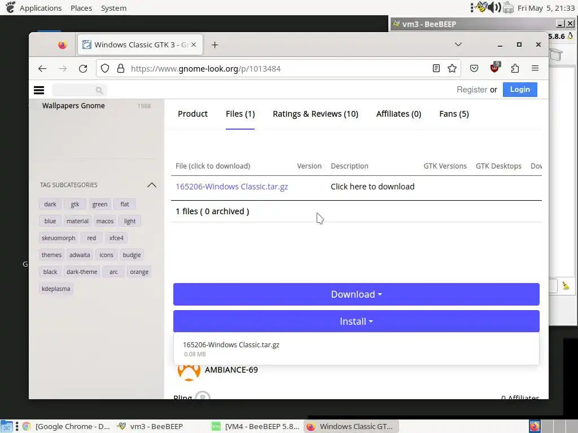Viewport: 578px width, 433px height.
Task: Click Click here to download description text
Action: [x=373, y=187]
